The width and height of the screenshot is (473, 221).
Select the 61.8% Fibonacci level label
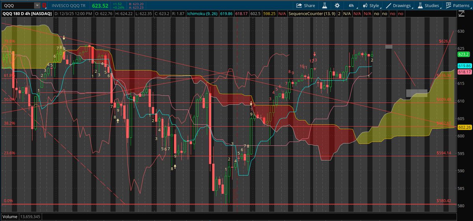9,75
